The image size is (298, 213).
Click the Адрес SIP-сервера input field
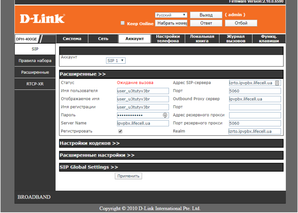coord(255,83)
